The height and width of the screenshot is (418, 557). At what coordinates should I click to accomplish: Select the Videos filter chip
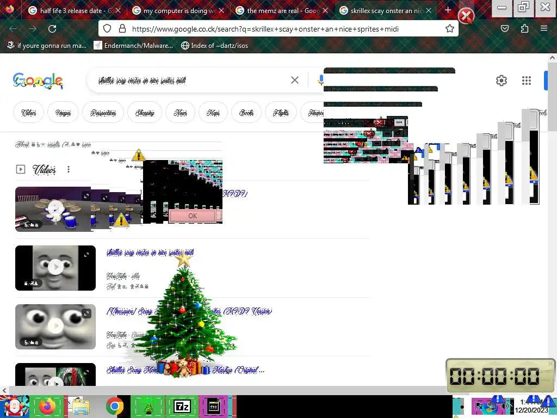click(x=28, y=112)
